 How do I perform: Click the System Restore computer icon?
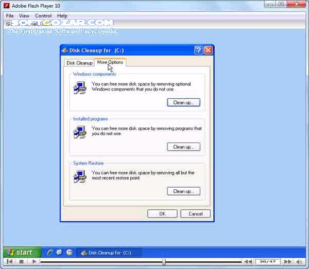80,176
